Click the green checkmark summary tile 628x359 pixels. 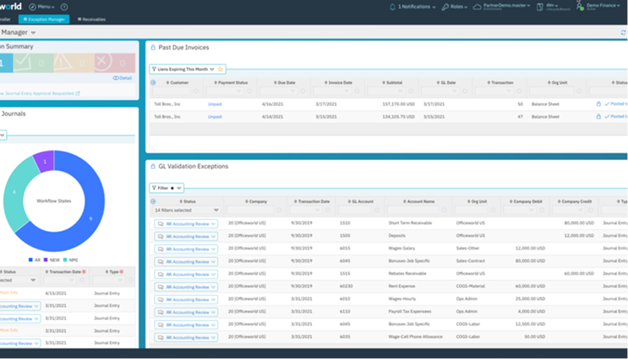(x=34, y=63)
